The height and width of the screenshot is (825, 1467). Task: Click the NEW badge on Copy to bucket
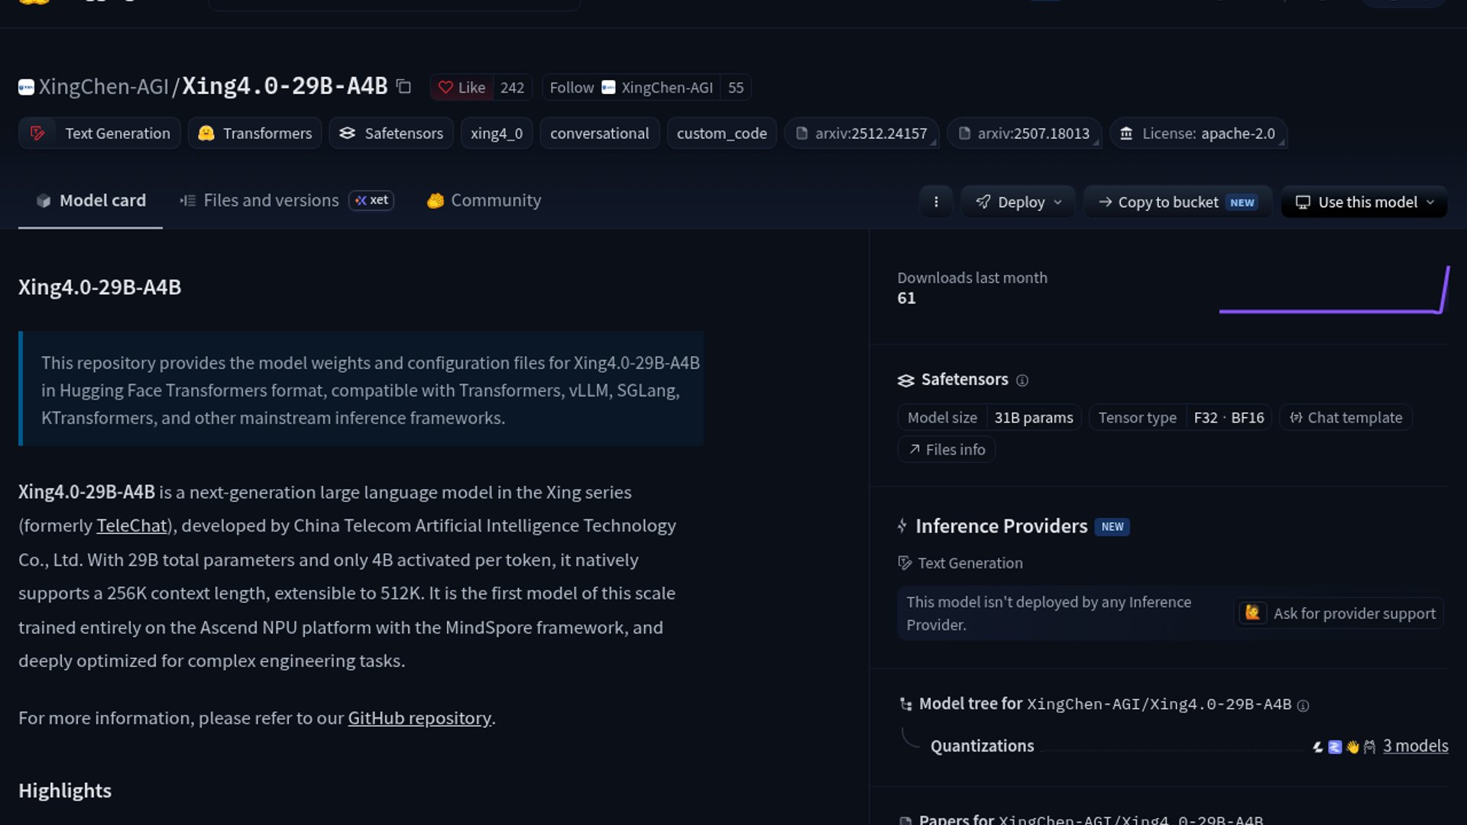click(1242, 202)
